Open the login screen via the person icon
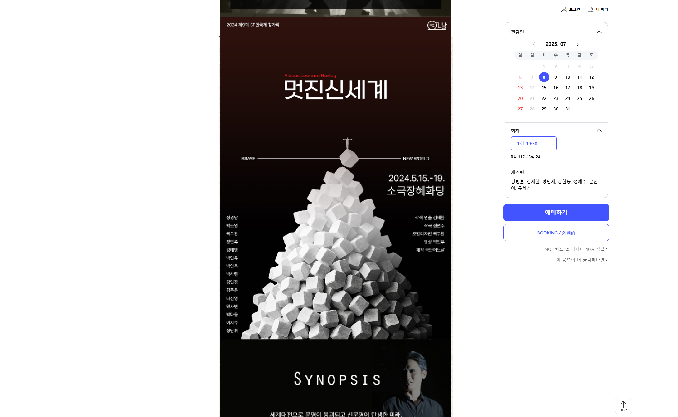The height and width of the screenshot is (417, 678). click(563, 9)
